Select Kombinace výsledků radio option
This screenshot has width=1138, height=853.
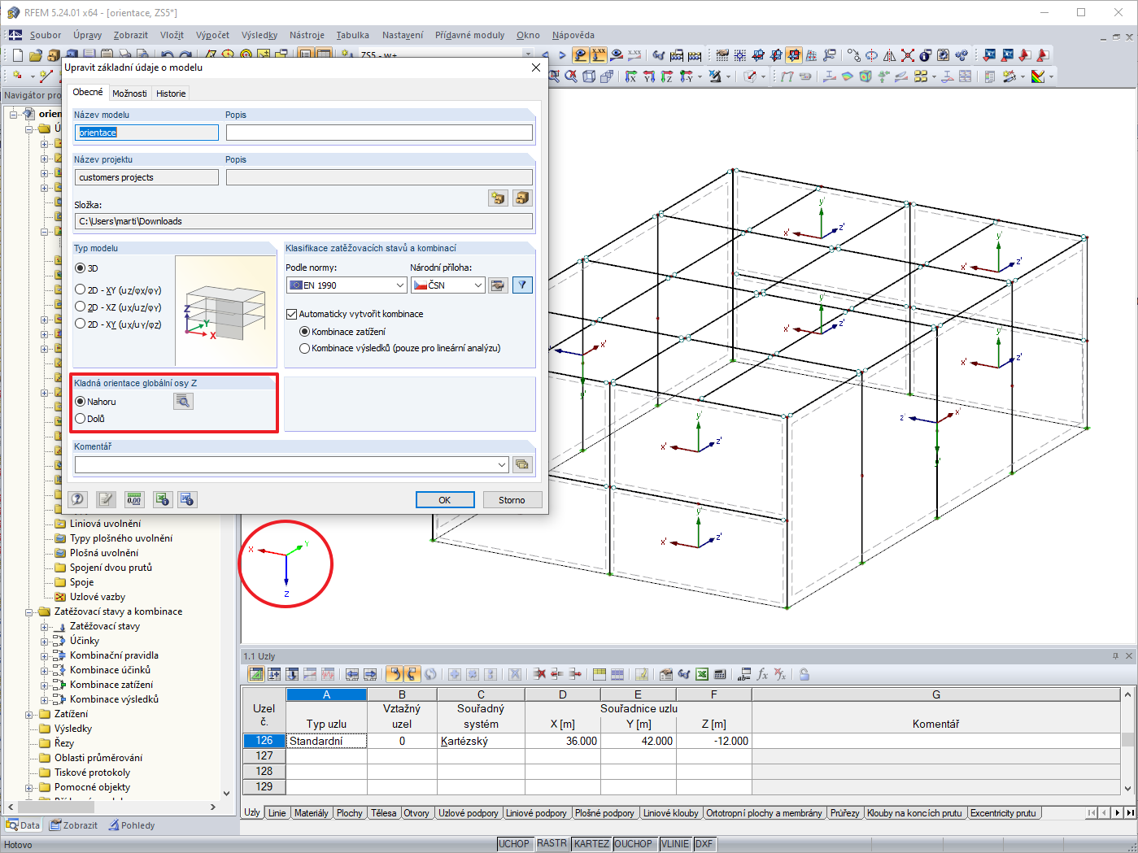(305, 348)
